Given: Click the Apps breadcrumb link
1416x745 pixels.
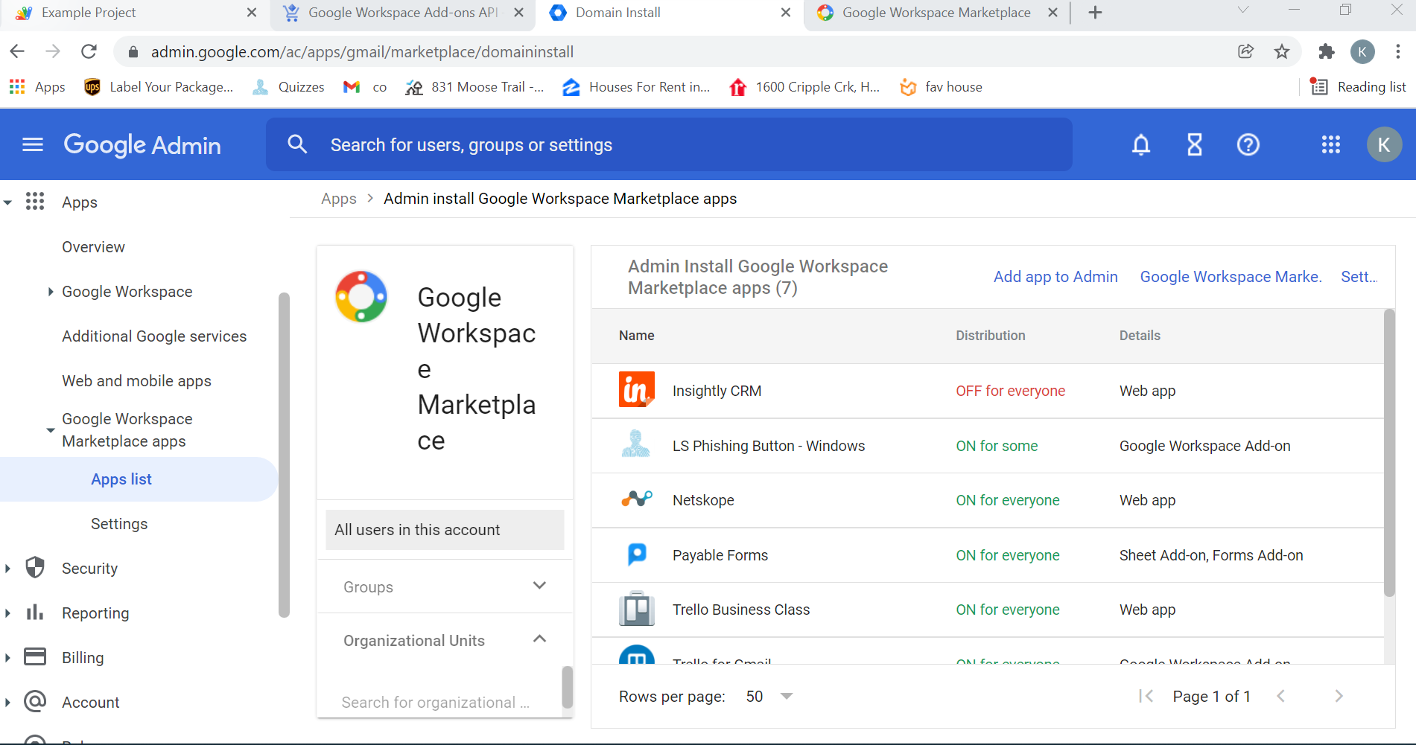Looking at the screenshot, I should pyautogui.click(x=339, y=199).
